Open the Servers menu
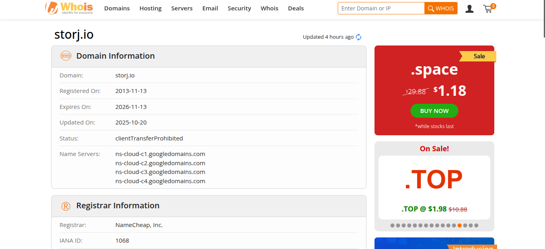The height and width of the screenshot is (249, 545). tap(182, 8)
